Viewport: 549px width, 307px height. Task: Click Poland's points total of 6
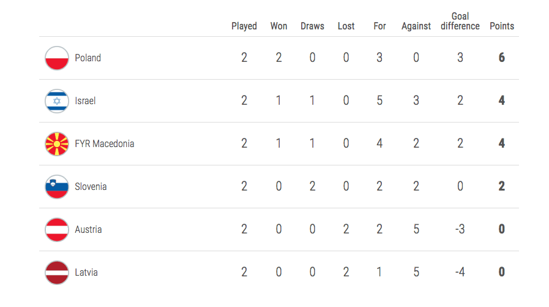click(502, 58)
